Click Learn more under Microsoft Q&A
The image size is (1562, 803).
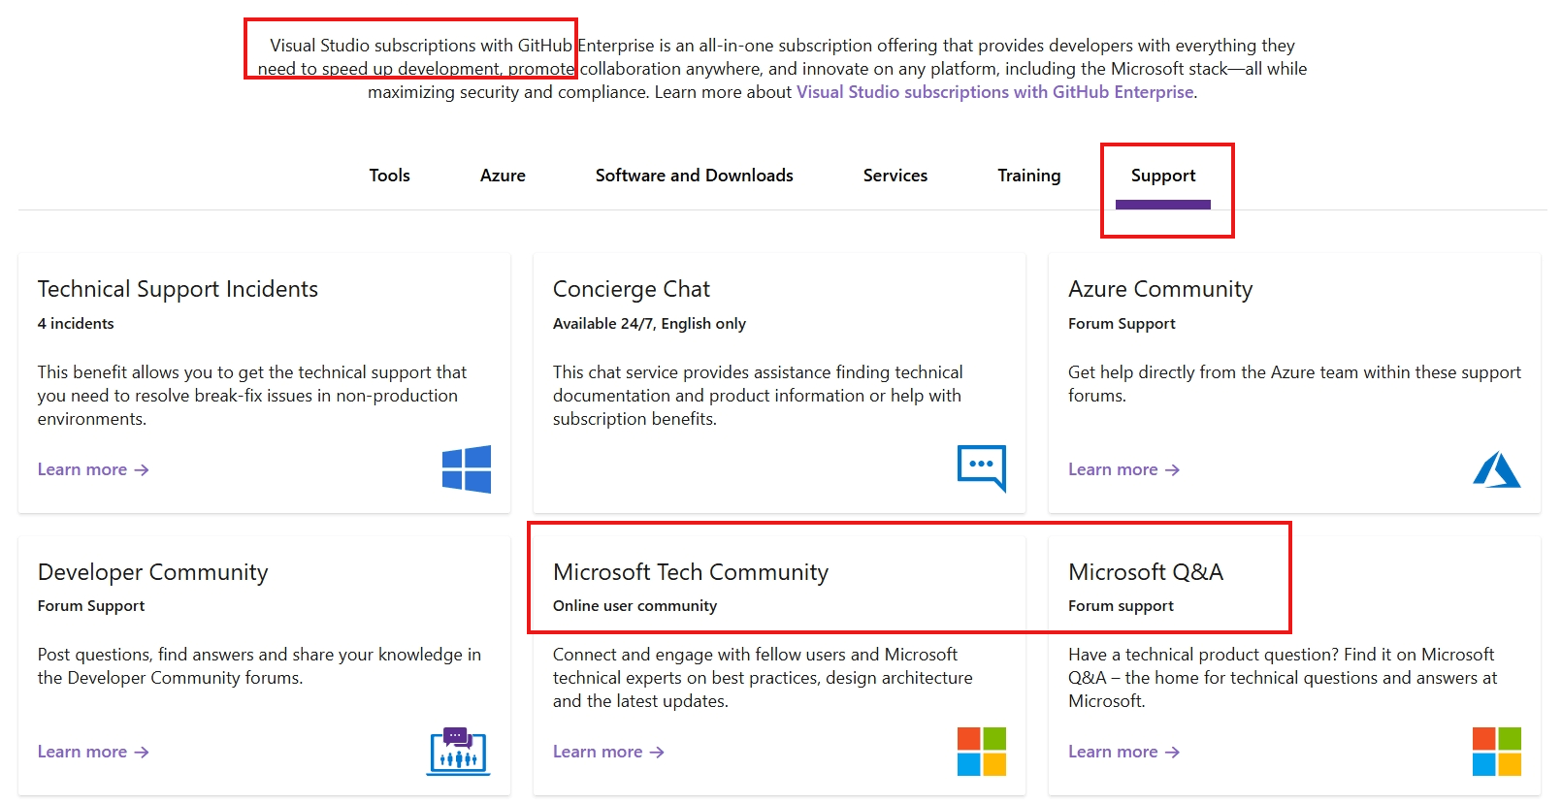click(x=1124, y=752)
